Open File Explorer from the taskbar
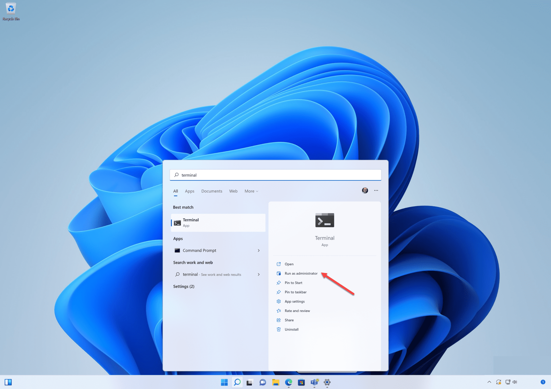The height and width of the screenshot is (389, 551). click(276, 382)
